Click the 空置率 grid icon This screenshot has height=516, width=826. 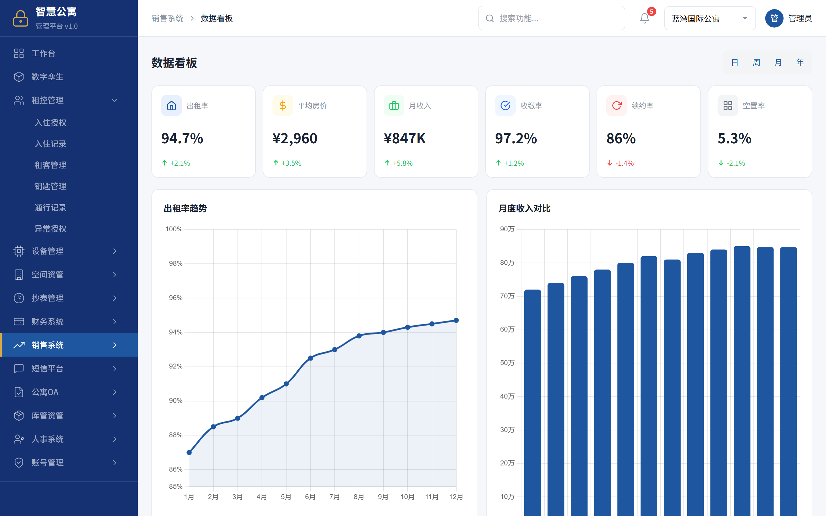pos(728,105)
